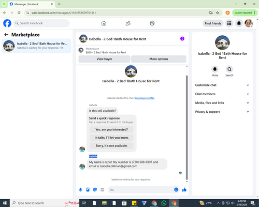Expand the Chat members section
259x207 pixels.
tap(222, 94)
